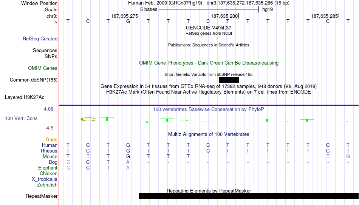Click the 5 bases scale bar
This screenshot has height=205, width=359.
209,9
